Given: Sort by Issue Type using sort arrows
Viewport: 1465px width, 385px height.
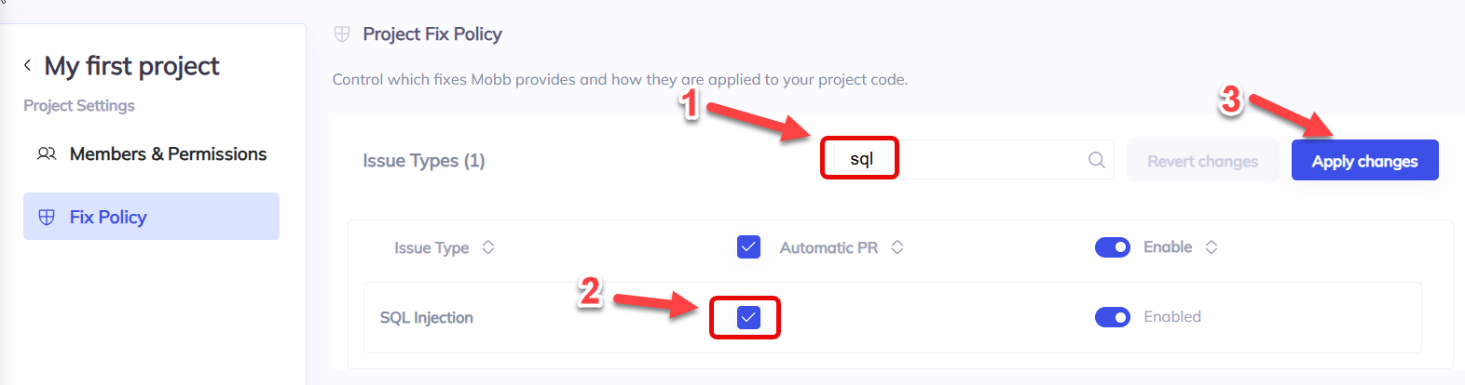Looking at the screenshot, I should (x=488, y=247).
